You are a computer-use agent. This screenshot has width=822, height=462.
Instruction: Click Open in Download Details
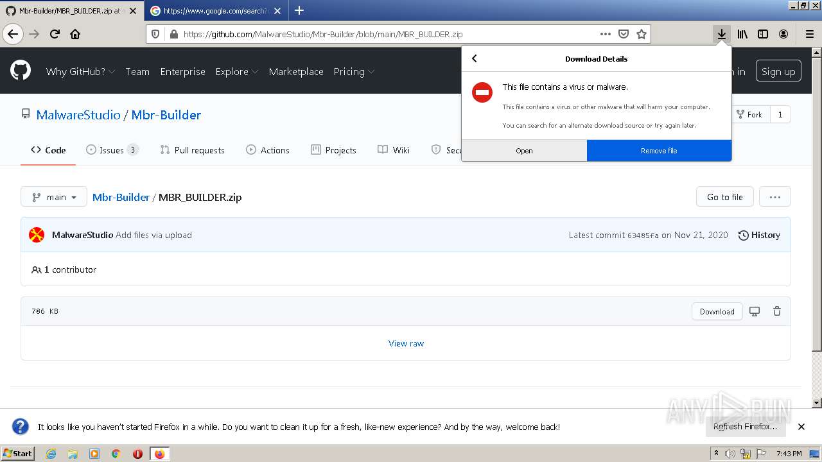tap(524, 151)
